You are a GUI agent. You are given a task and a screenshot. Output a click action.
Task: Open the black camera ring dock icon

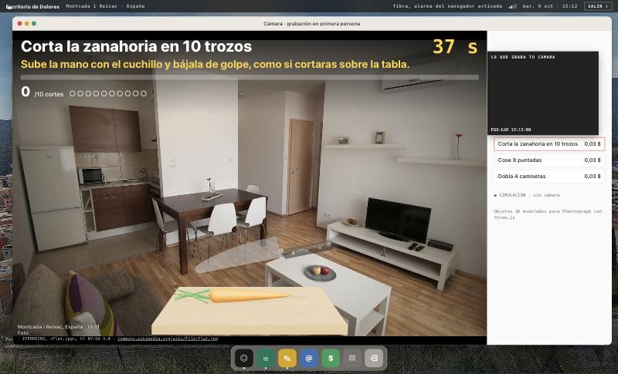pos(243,358)
